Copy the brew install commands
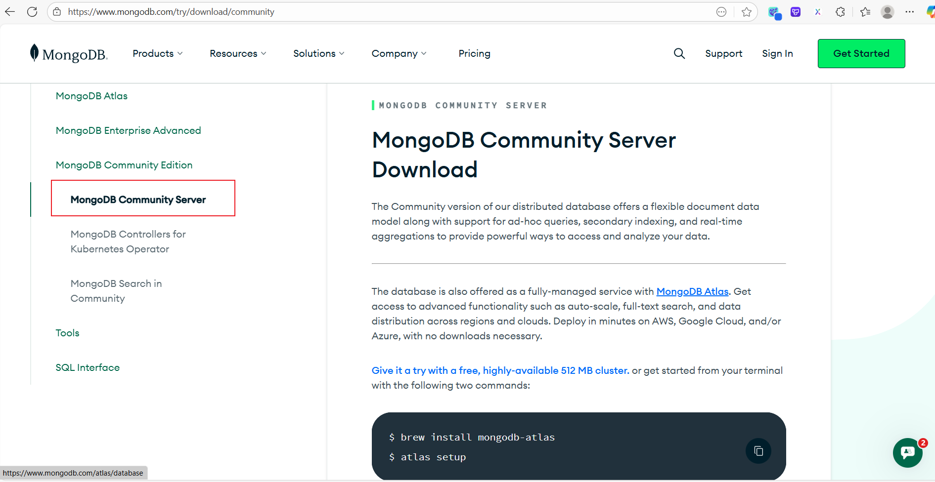The image size is (935, 482). click(758, 451)
